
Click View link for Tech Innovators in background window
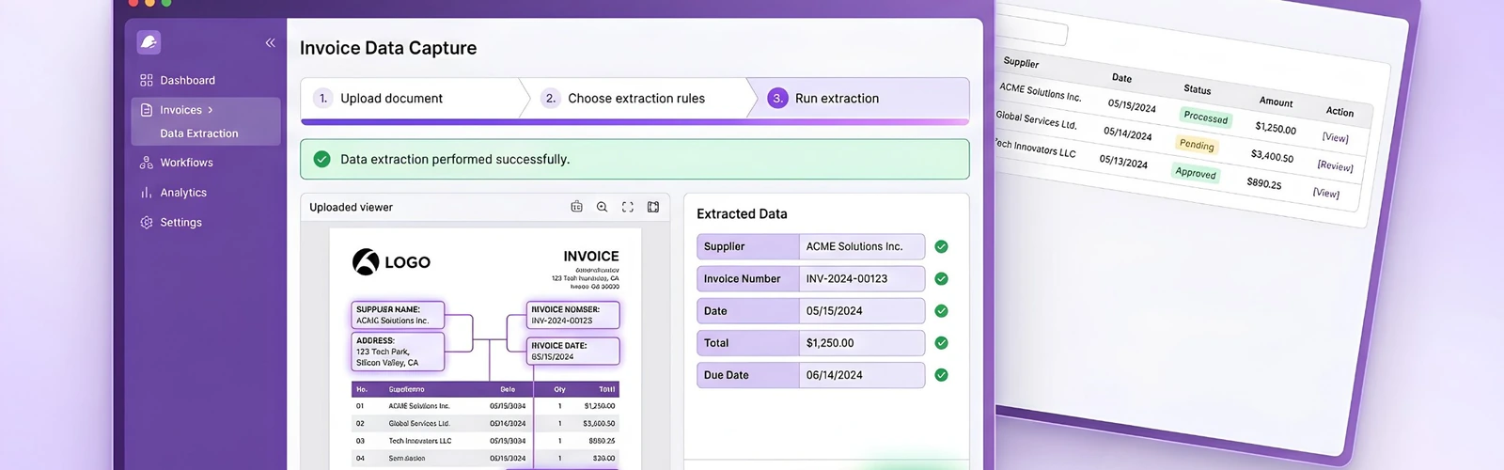pos(1326,193)
